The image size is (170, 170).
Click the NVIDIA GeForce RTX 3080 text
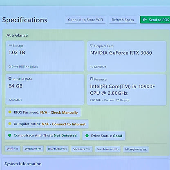[x=121, y=53]
